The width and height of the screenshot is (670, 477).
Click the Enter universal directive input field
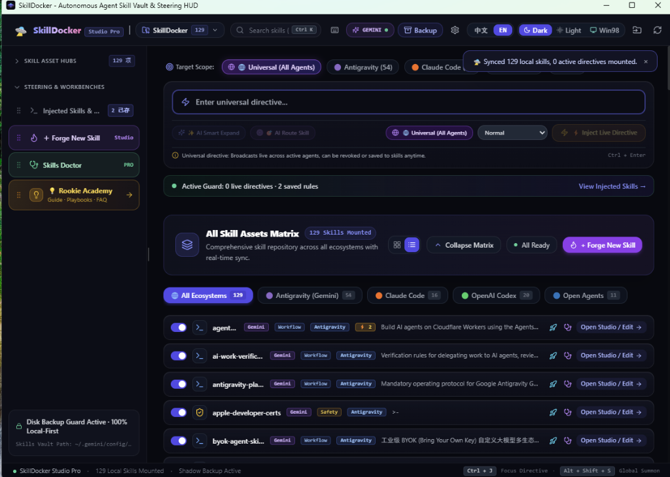(x=408, y=102)
